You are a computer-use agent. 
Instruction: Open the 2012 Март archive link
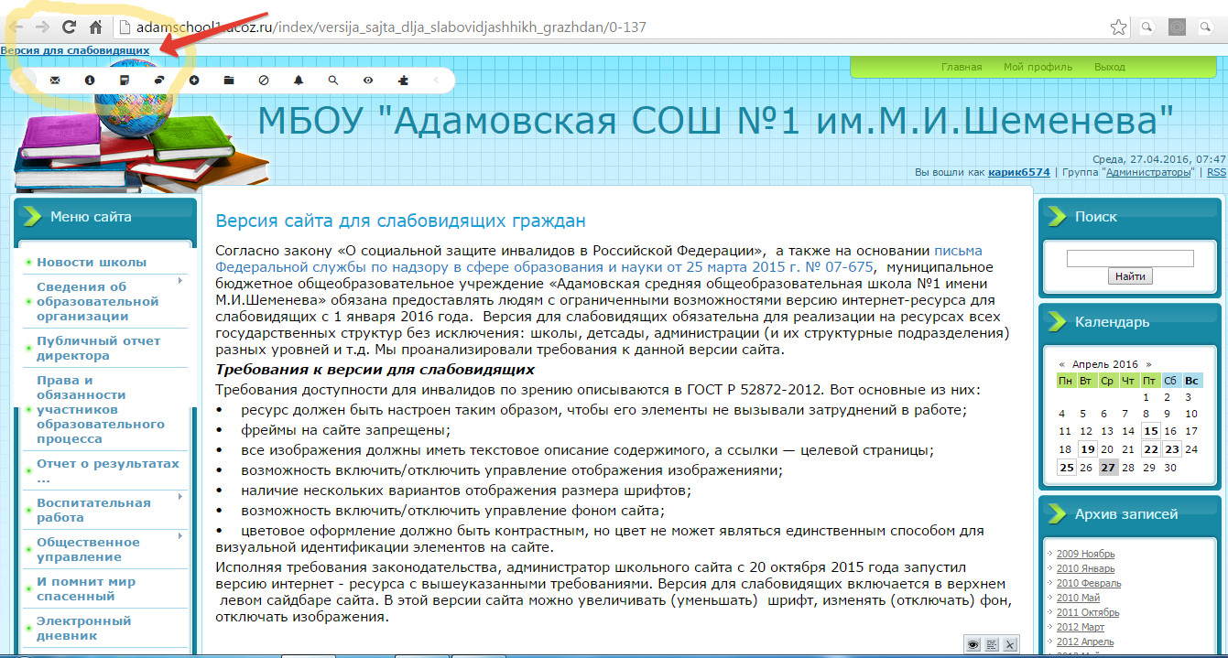1081,627
